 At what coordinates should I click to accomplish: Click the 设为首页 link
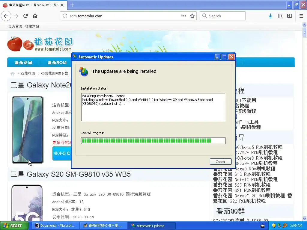pos(15,26)
